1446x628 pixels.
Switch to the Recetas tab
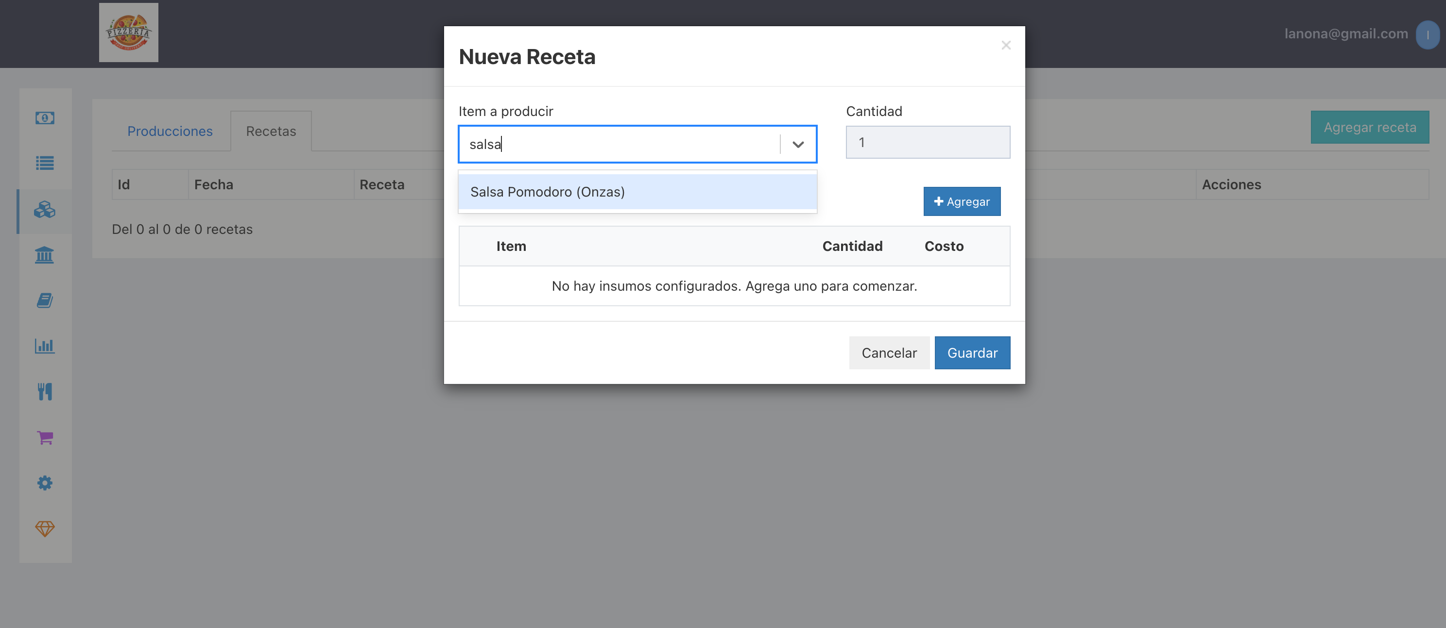pos(271,131)
